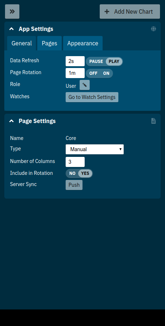The width and height of the screenshot is (165, 326).
Task: Click the Number of Columns label
Action: [33, 161]
